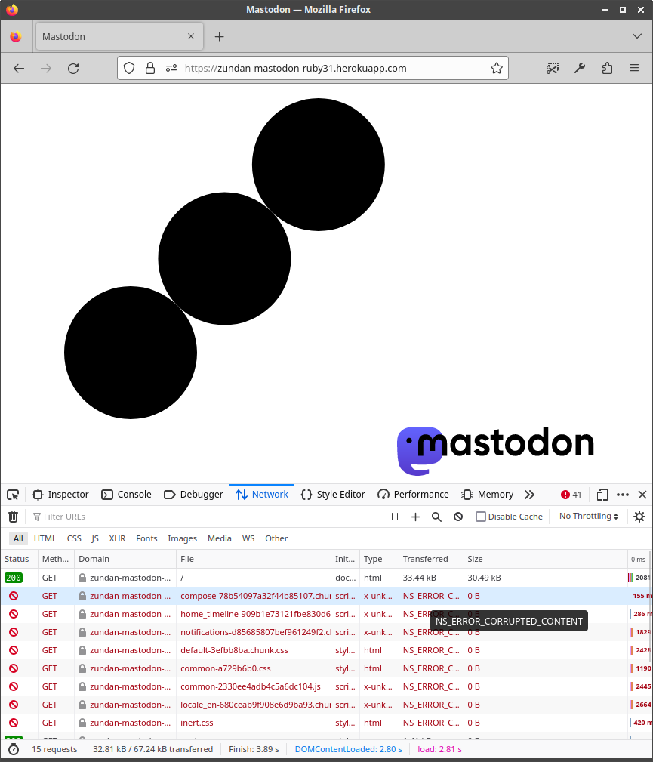The height and width of the screenshot is (762, 653).
Task: Open Firefox View icon in tab bar
Action: coord(16,36)
